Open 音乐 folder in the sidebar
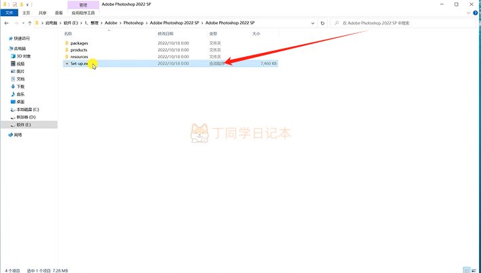Image resolution: width=481 pixels, height=273 pixels. [x=18, y=94]
